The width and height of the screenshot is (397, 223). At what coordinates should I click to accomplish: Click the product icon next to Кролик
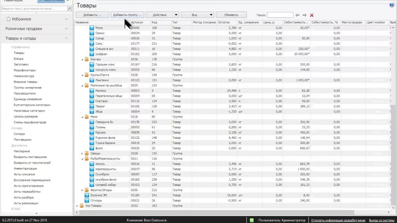92,133
